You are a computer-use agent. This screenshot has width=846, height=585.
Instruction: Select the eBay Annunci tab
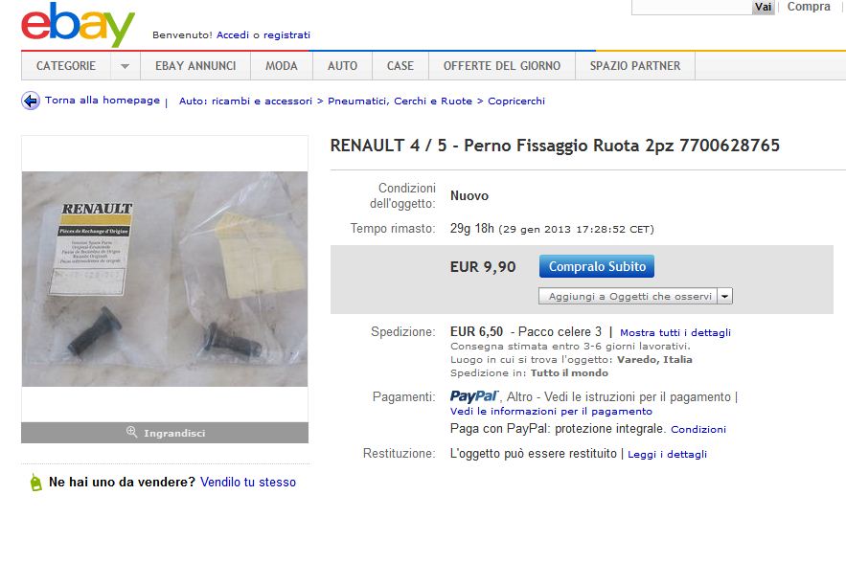pos(195,66)
